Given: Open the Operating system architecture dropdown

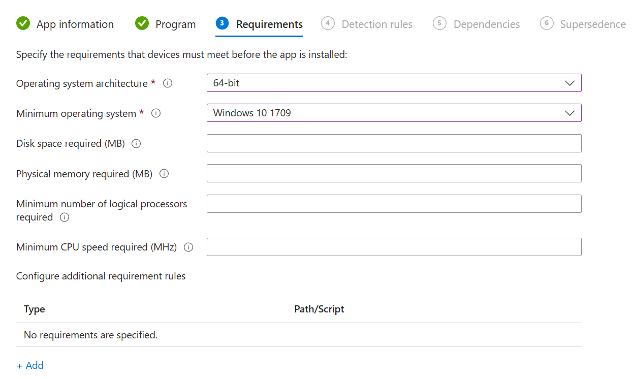Looking at the screenshot, I should (x=394, y=83).
